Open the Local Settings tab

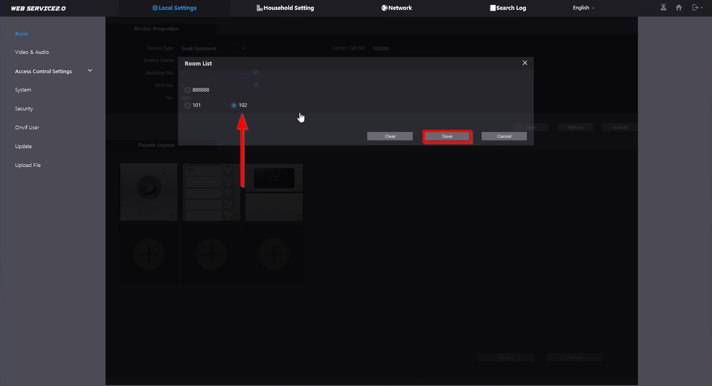click(x=174, y=8)
